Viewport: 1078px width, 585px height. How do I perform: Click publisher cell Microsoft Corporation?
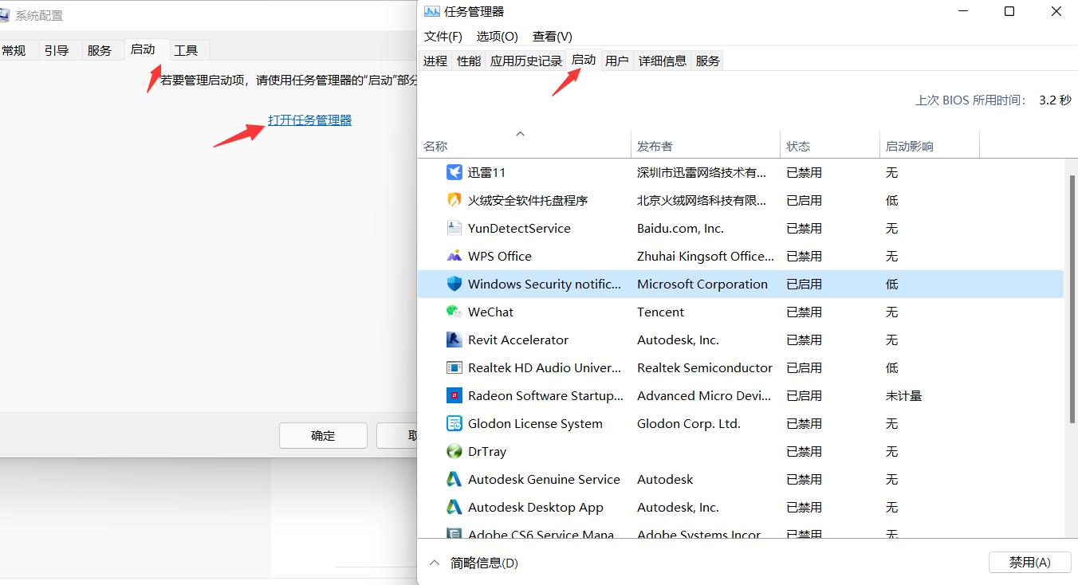[x=702, y=284]
